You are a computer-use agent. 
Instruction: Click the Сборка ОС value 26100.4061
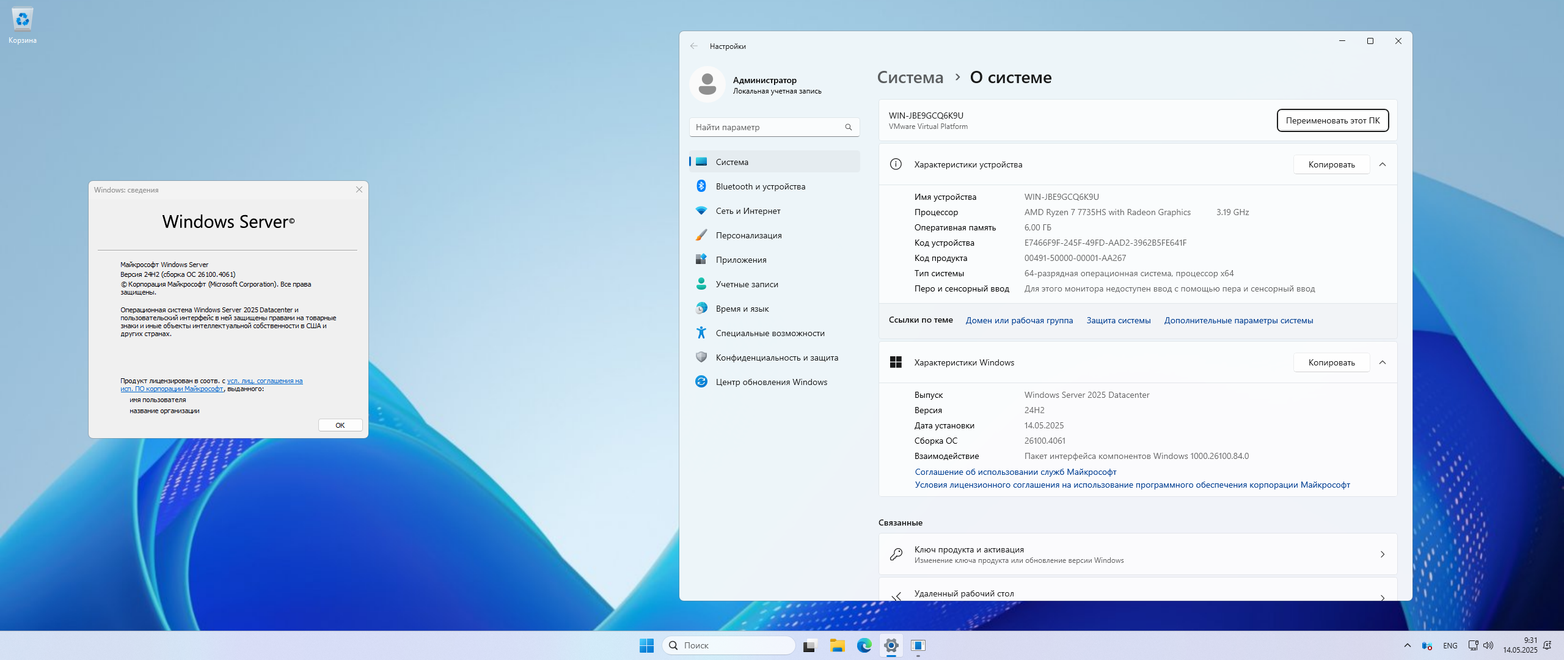(1045, 441)
